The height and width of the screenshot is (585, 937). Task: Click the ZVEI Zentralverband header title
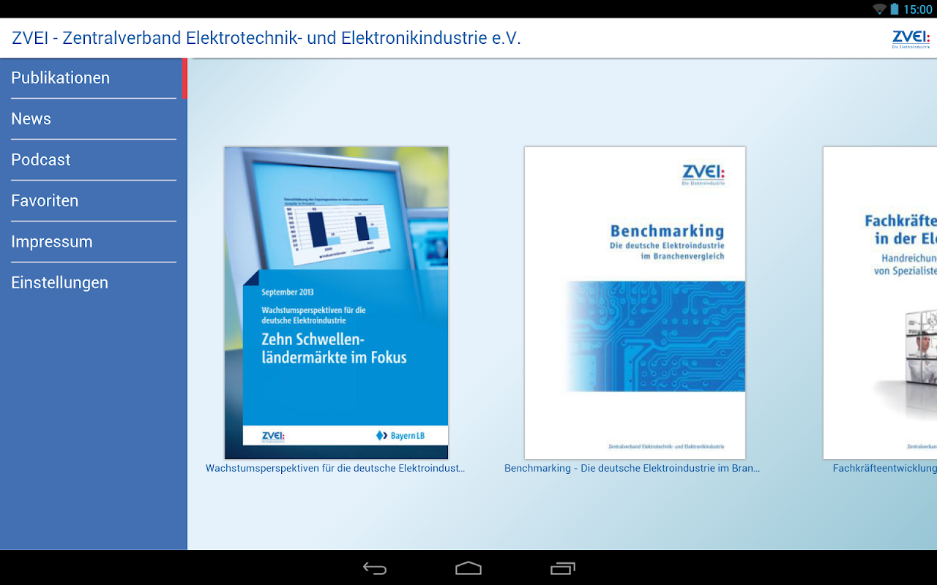point(266,38)
